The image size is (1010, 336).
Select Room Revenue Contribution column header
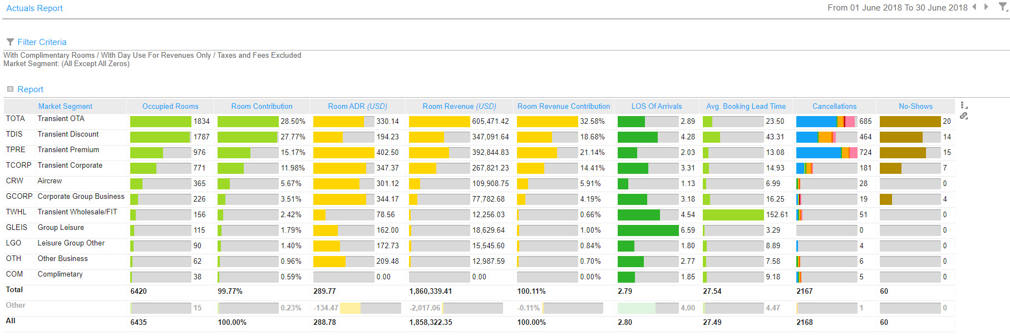[564, 106]
